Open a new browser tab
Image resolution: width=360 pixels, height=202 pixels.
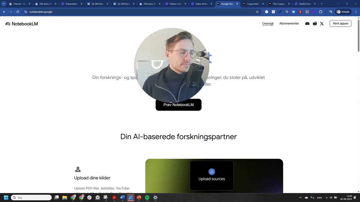click(321, 4)
